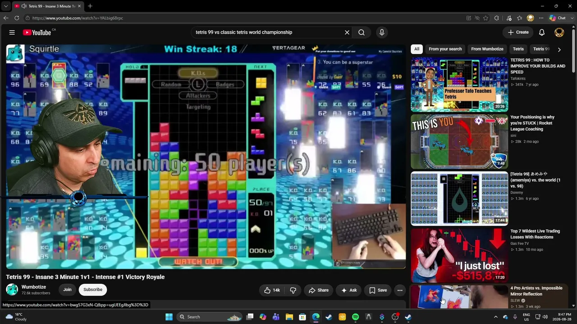577x324 pixels.
Task: Reload the YouTube page
Action: click(x=17, y=18)
